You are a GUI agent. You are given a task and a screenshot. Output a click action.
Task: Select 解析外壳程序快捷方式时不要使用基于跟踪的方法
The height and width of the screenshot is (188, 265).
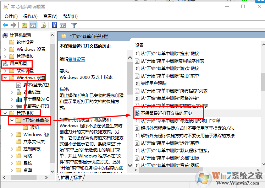(x=188, y=136)
